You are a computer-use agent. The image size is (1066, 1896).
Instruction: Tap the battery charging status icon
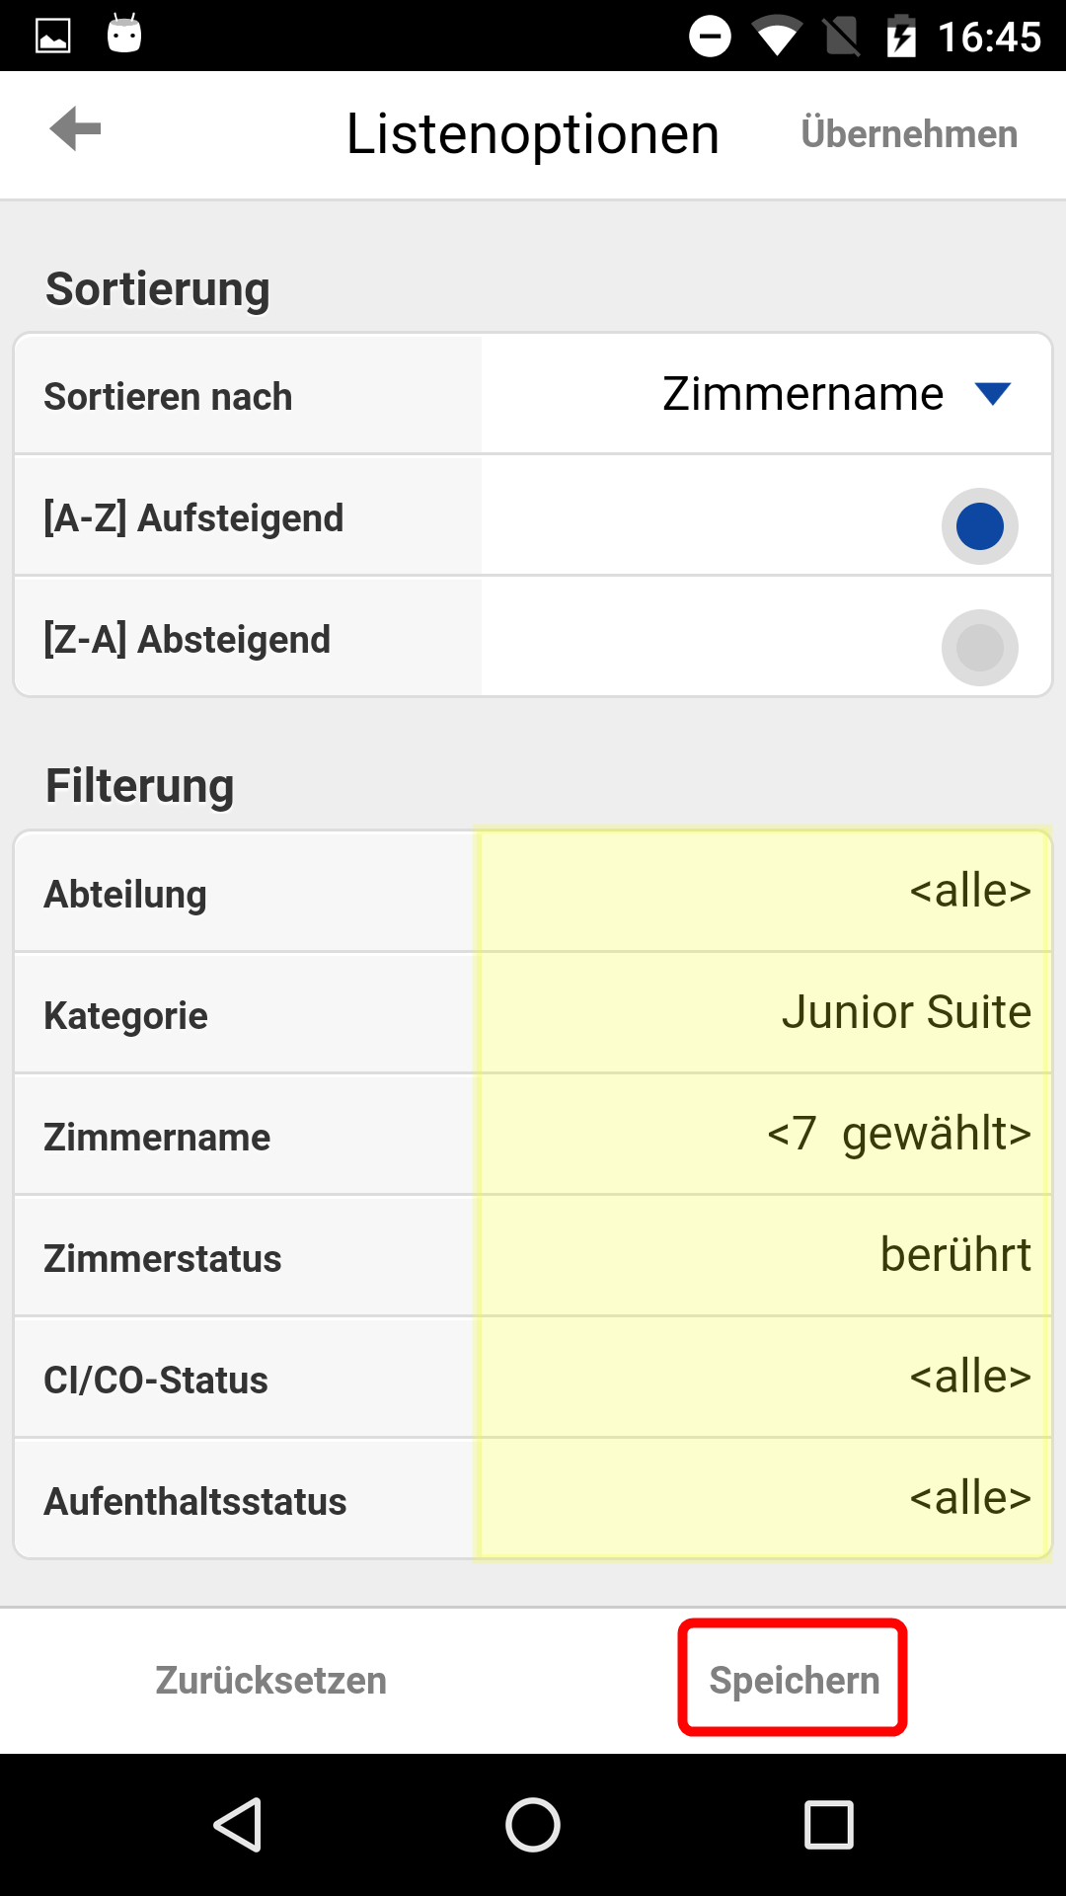click(x=901, y=37)
